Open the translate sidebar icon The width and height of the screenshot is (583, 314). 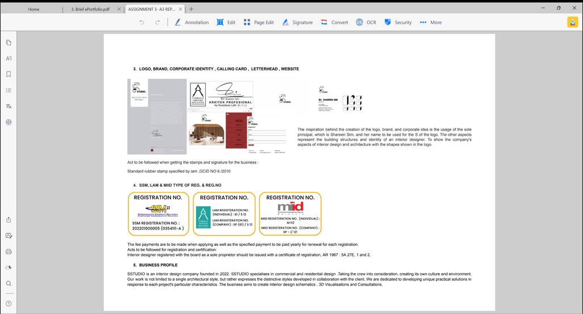[x=9, y=106]
